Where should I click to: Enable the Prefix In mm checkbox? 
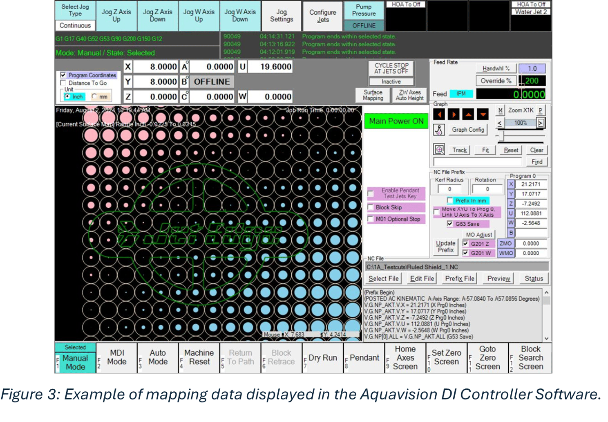(450, 200)
